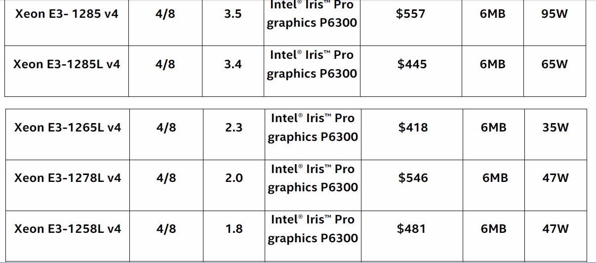Select the $445 price value
The width and height of the screenshot is (596, 263).
(412, 64)
